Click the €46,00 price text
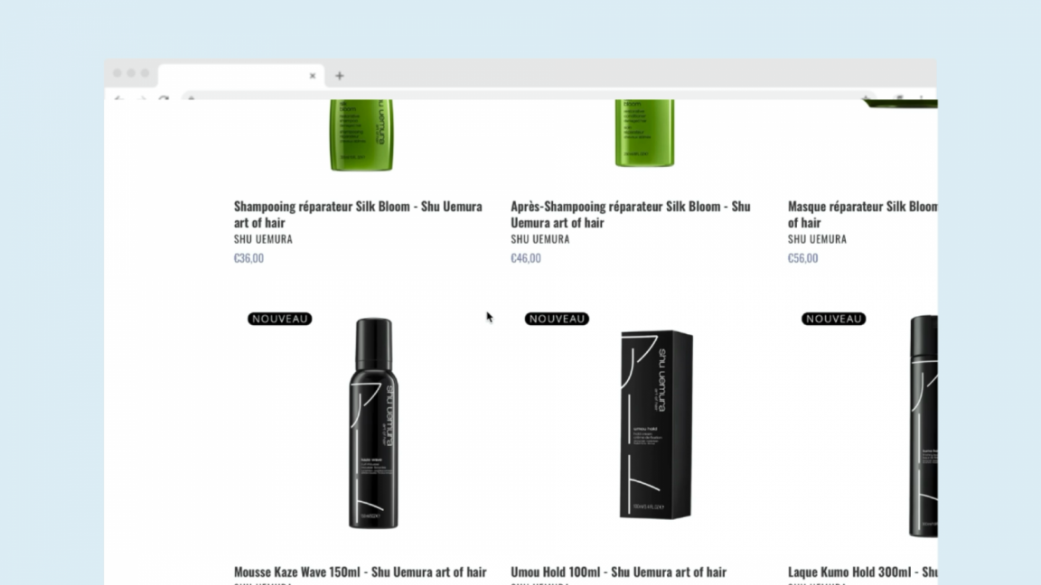Screen dimensions: 1041x585 tap(526, 258)
